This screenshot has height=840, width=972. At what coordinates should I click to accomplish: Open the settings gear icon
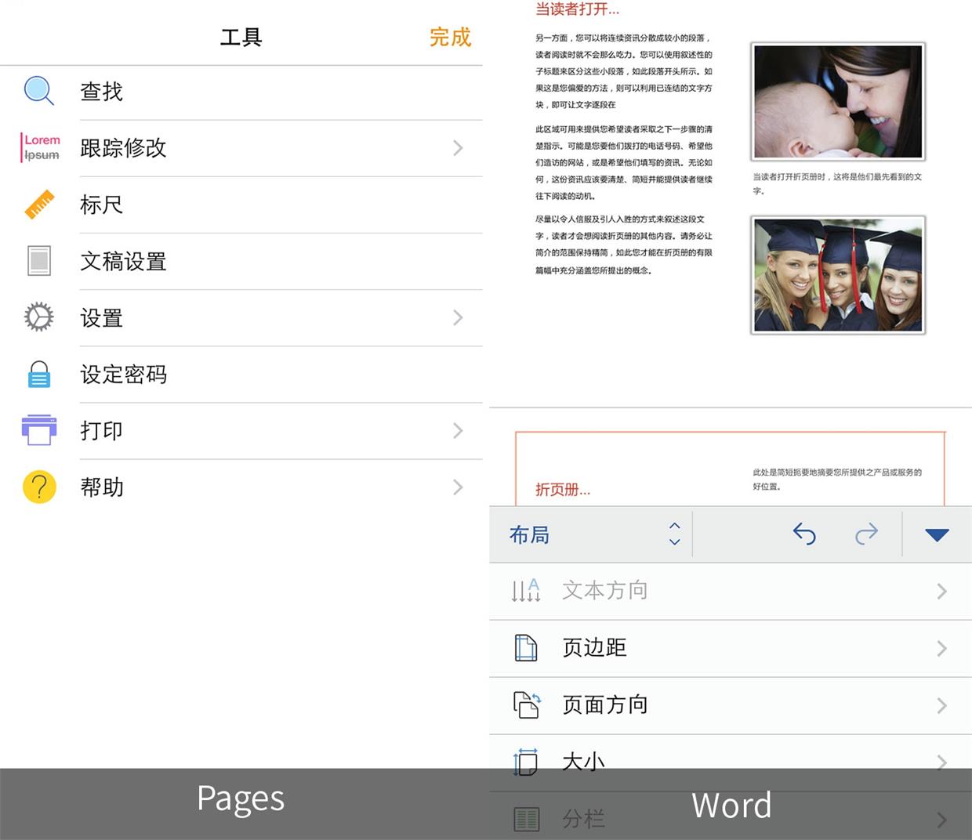pyautogui.click(x=37, y=317)
